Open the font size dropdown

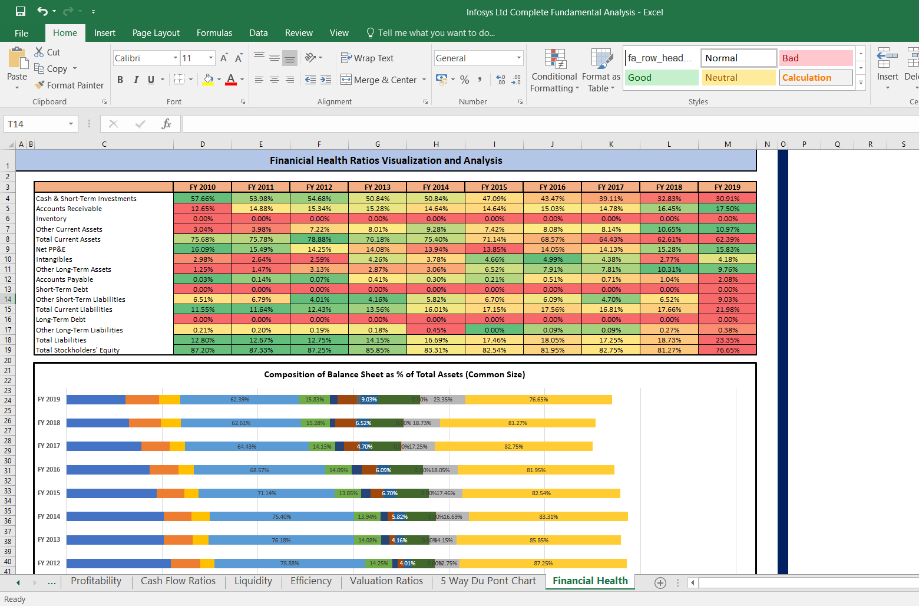[211, 58]
